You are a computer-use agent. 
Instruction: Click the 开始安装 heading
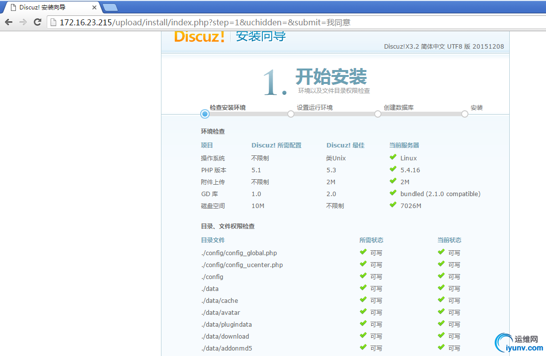(x=331, y=76)
